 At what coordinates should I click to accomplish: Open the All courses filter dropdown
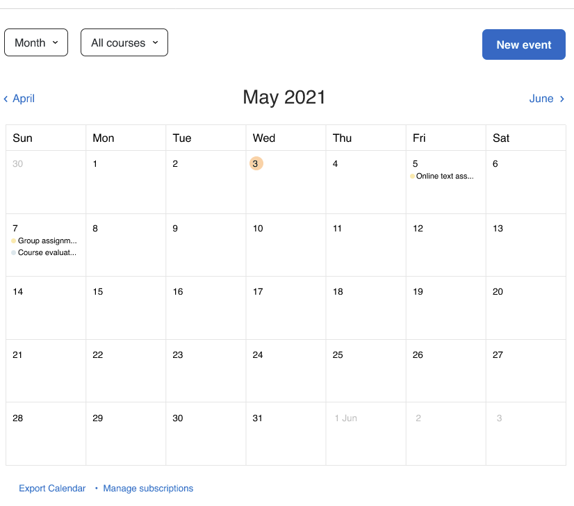pos(124,42)
